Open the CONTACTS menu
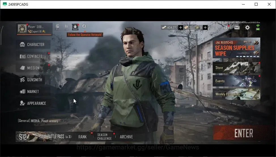Screen dimensions: 276x157 [33, 56]
